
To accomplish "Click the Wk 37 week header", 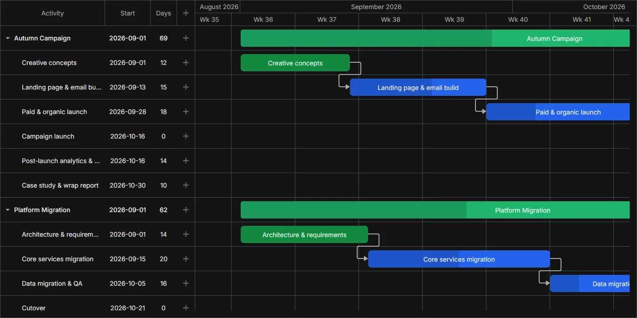I will point(327,20).
